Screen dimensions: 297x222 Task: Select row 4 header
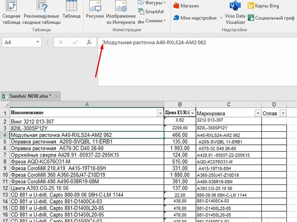coord(5,135)
